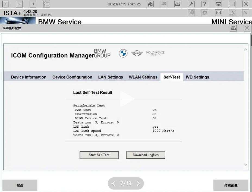Click the Rolls-Royce logo
The image size is (252, 192).
pyautogui.click(x=155, y=53)
